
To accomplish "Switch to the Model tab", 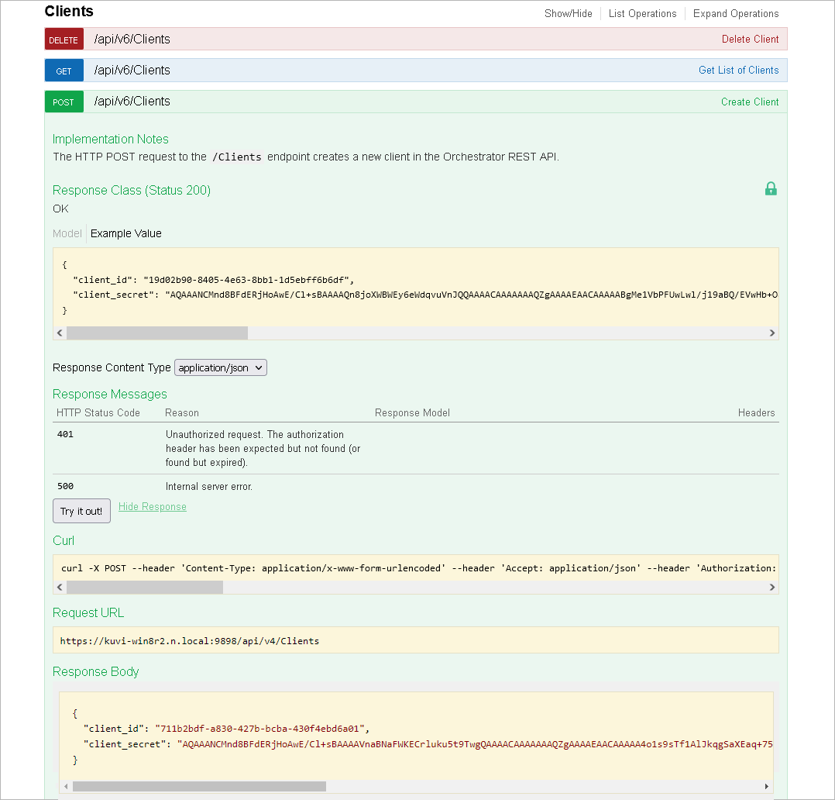I will [x=67, y=233].
